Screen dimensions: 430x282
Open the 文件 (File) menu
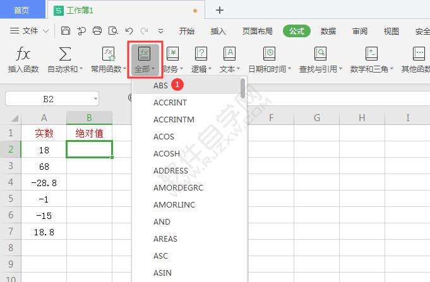30,31
